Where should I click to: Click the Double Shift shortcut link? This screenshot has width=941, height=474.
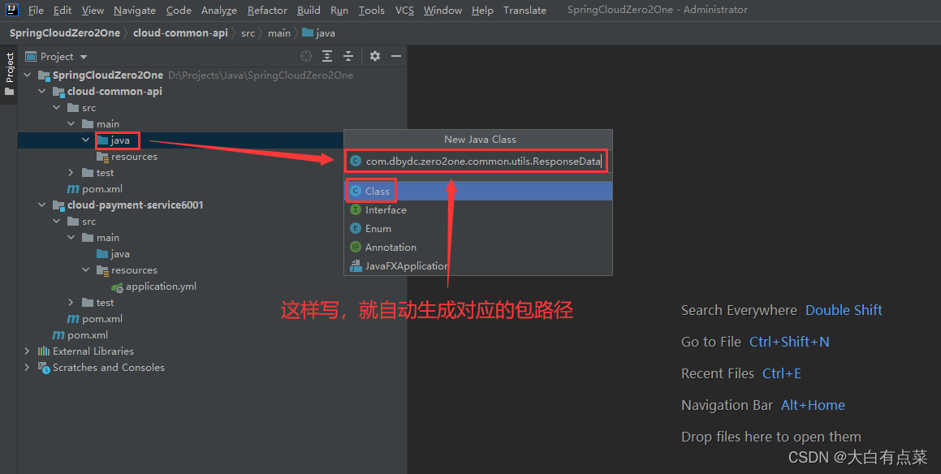844,310
